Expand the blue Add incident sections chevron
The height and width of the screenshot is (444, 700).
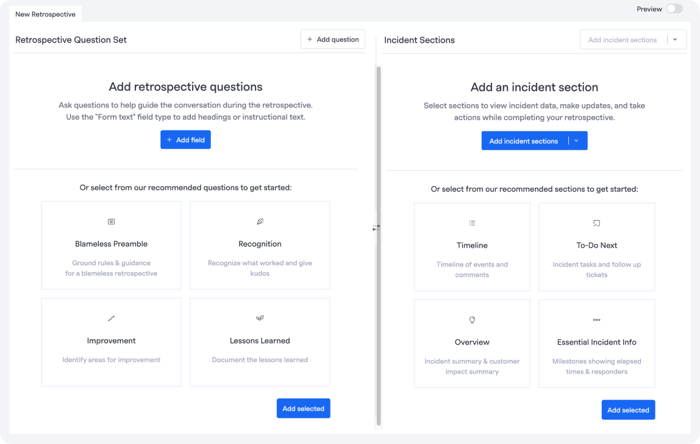tap(576, 141)
